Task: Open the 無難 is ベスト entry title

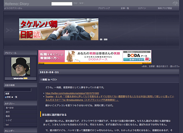Action: [50, 80]
